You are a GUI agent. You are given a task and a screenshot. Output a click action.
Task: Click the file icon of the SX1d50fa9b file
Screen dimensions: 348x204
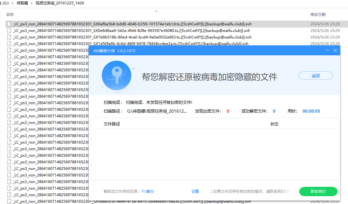(x=9, y=44)
